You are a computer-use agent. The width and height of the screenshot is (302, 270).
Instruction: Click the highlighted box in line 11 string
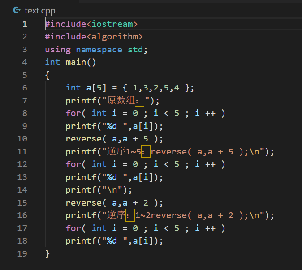pyautogui.click(x=146, y=152)
